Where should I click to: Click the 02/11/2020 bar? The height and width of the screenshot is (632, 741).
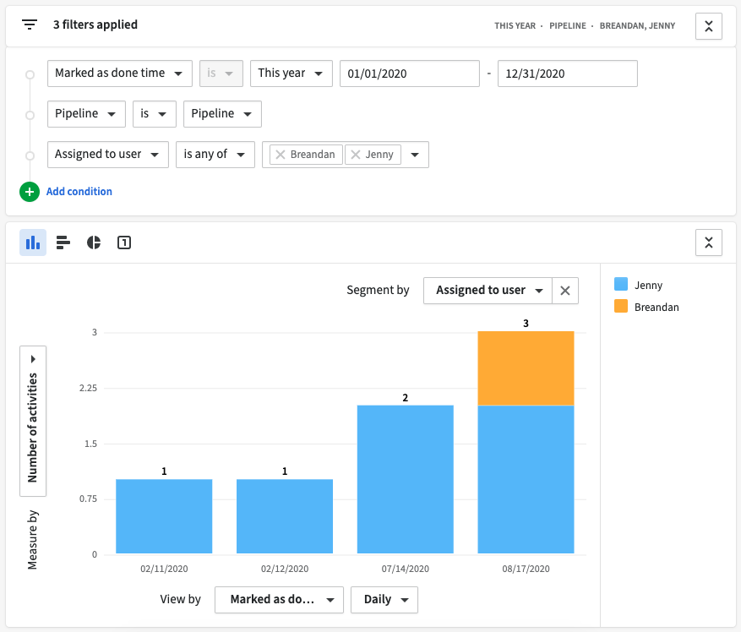pos(164,516)
